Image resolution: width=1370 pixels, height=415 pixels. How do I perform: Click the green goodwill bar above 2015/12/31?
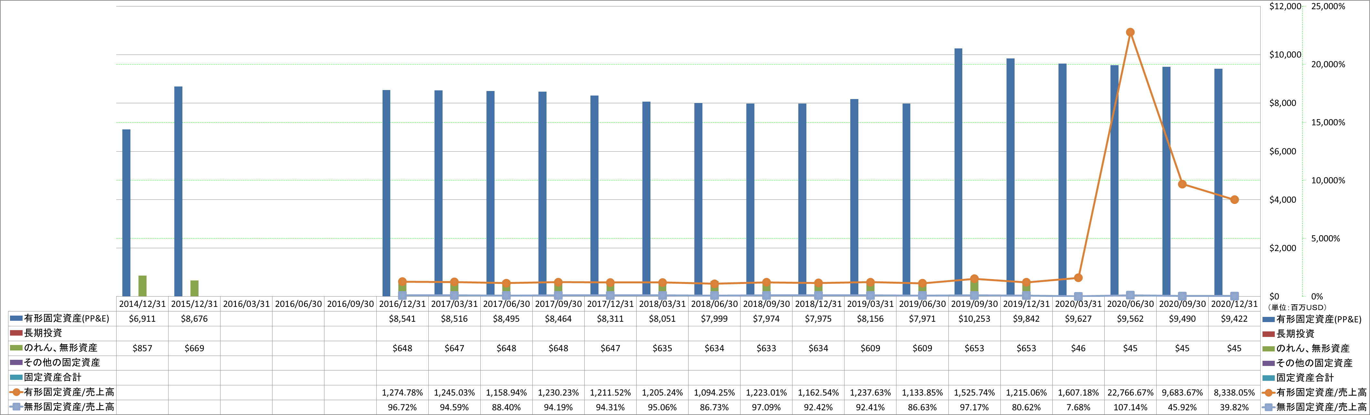[195, 288]
